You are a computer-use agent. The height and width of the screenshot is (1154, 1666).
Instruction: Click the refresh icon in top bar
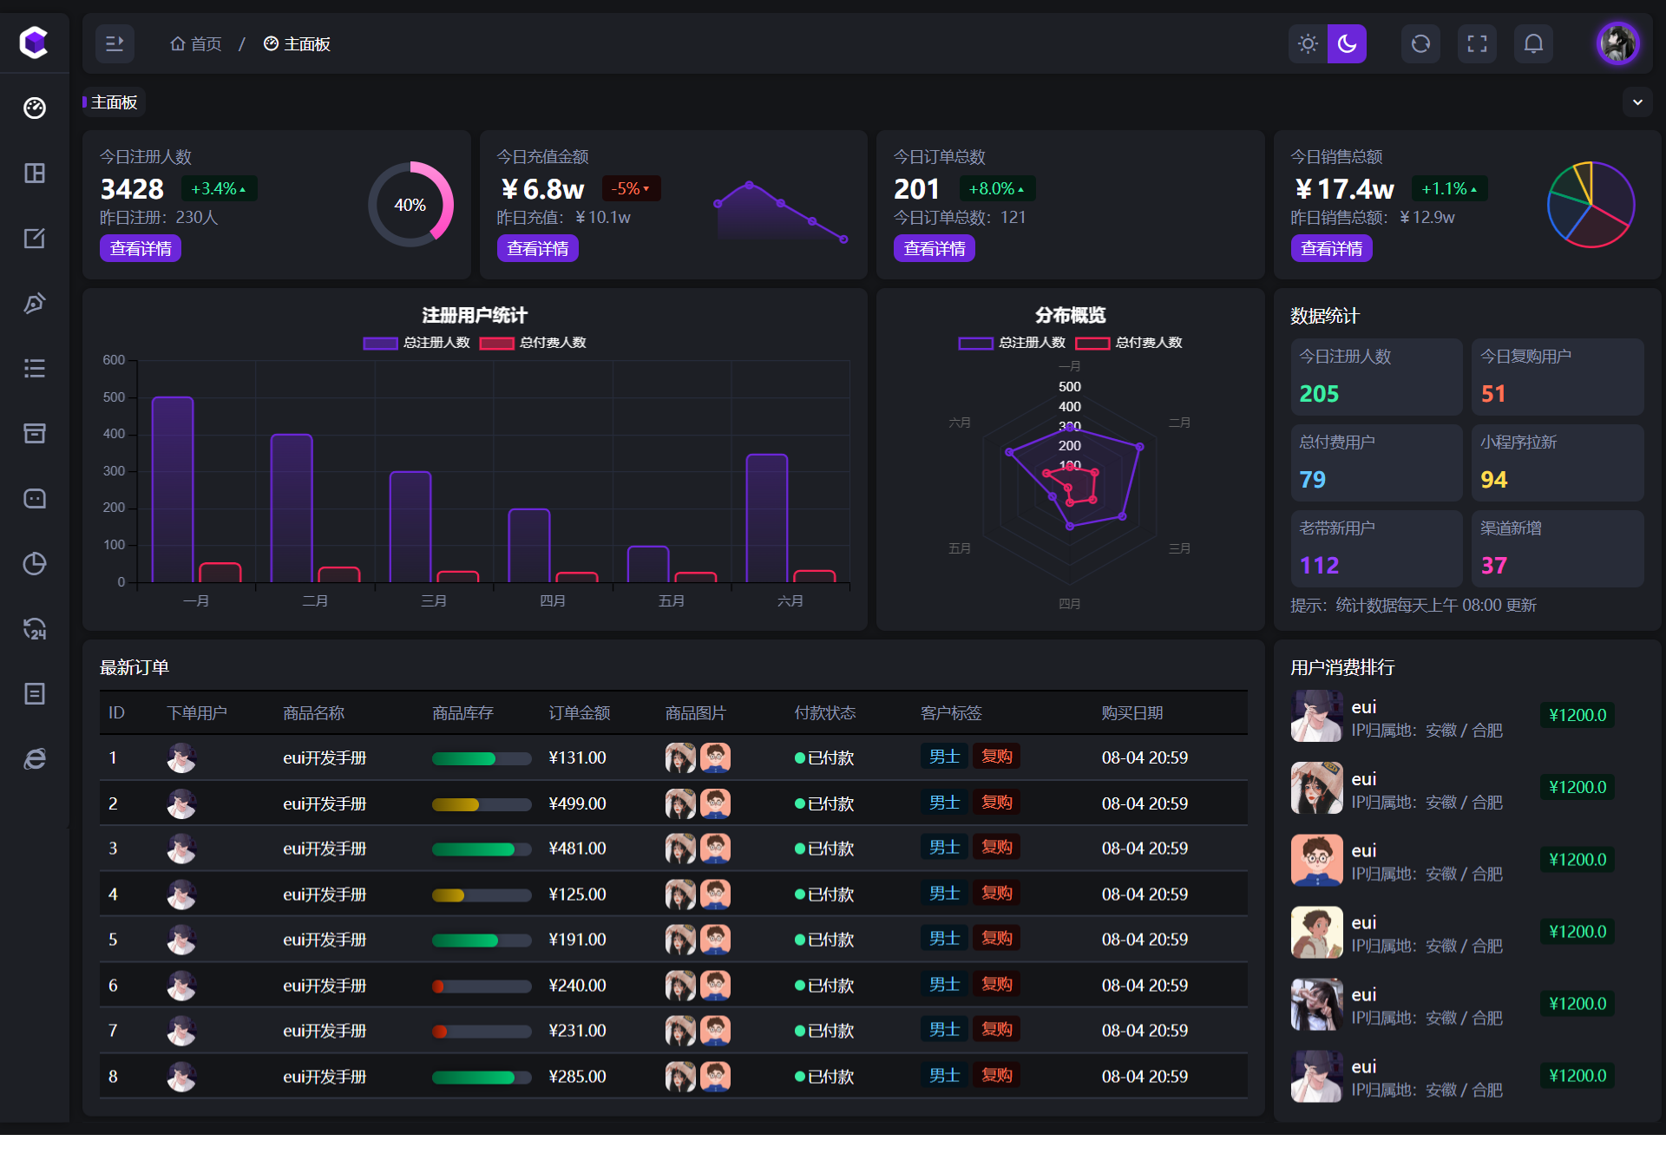1420,43
